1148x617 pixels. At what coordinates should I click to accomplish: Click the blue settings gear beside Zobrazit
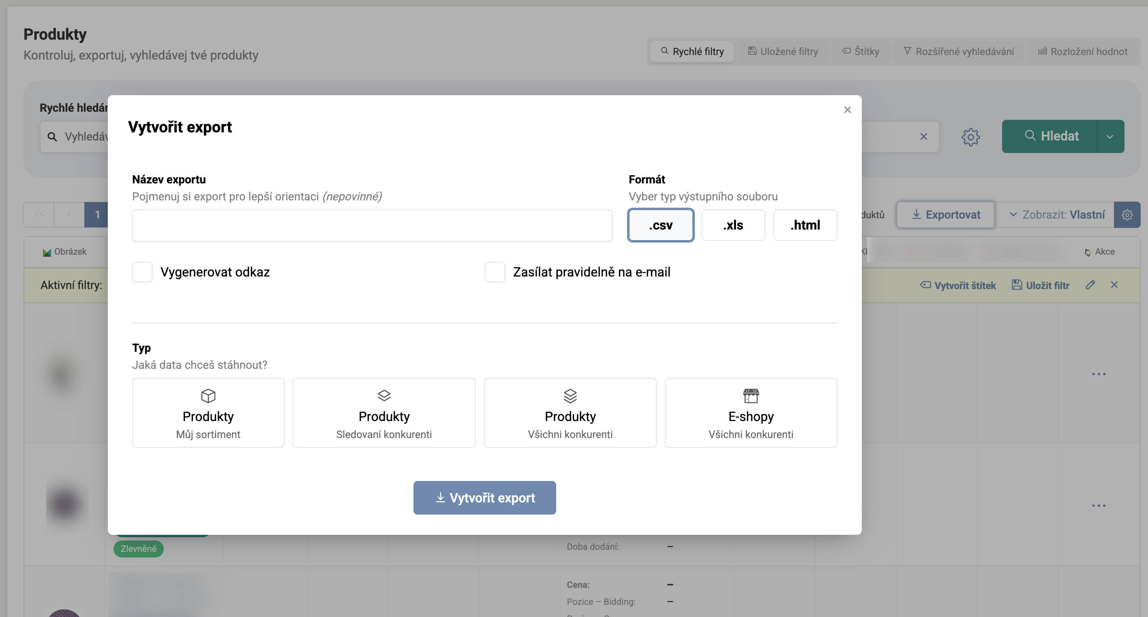tap(1127, 215)
